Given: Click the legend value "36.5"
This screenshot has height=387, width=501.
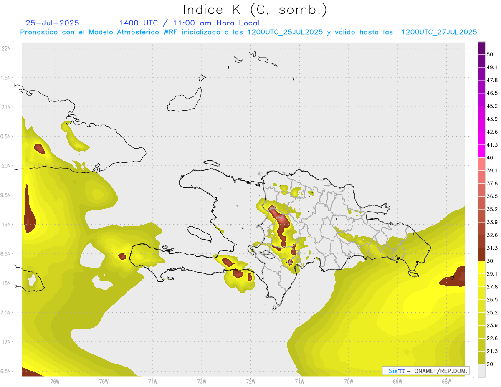Looking at the screenshot, I should click(x=492, y=196).
